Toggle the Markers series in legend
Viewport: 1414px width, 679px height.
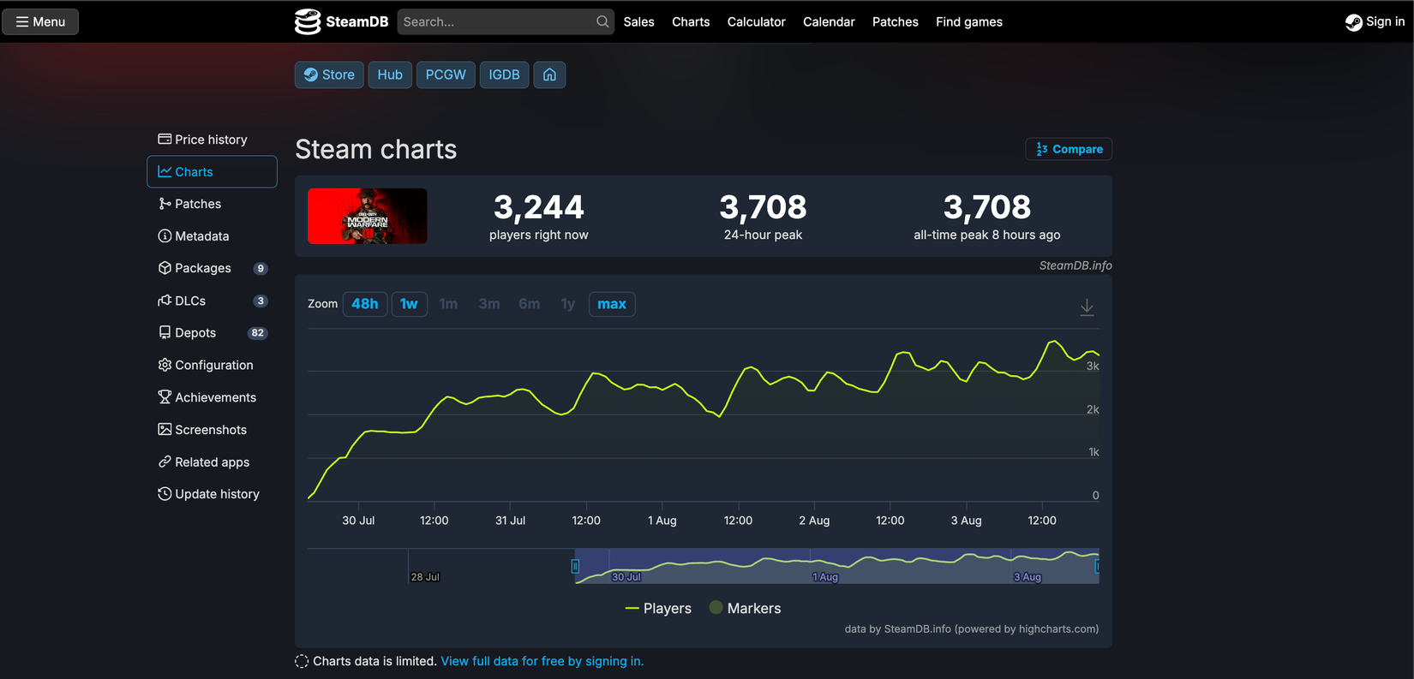(746, 608)
